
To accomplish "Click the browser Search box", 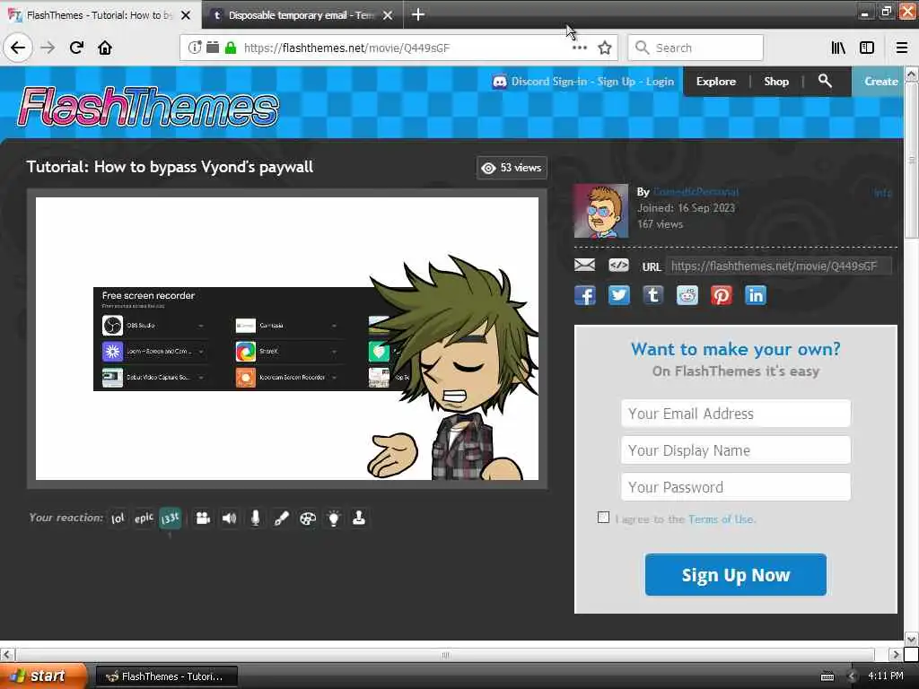I will [696, 48].
